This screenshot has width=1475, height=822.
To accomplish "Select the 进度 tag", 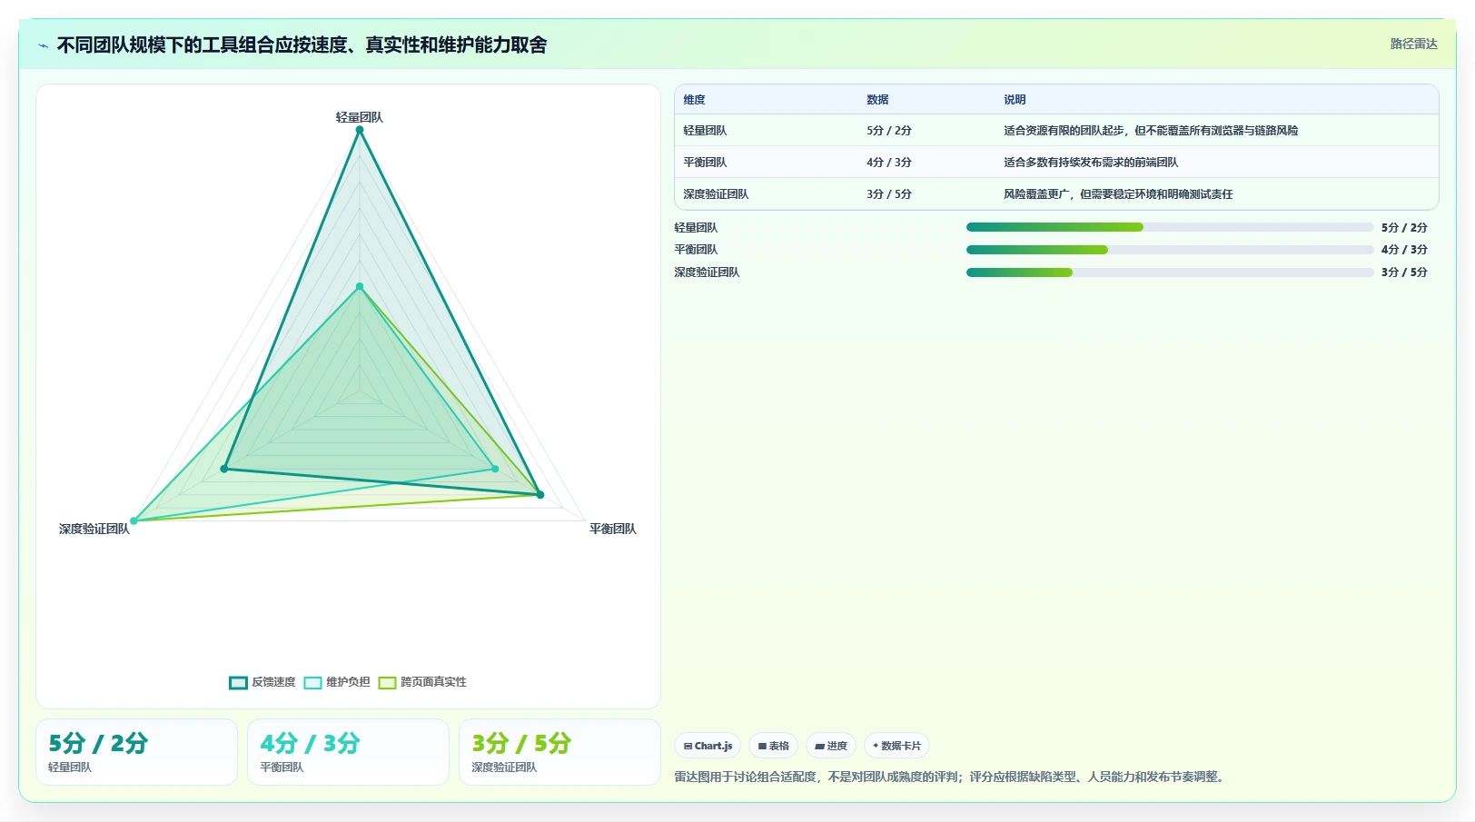I will pos(831,746).
